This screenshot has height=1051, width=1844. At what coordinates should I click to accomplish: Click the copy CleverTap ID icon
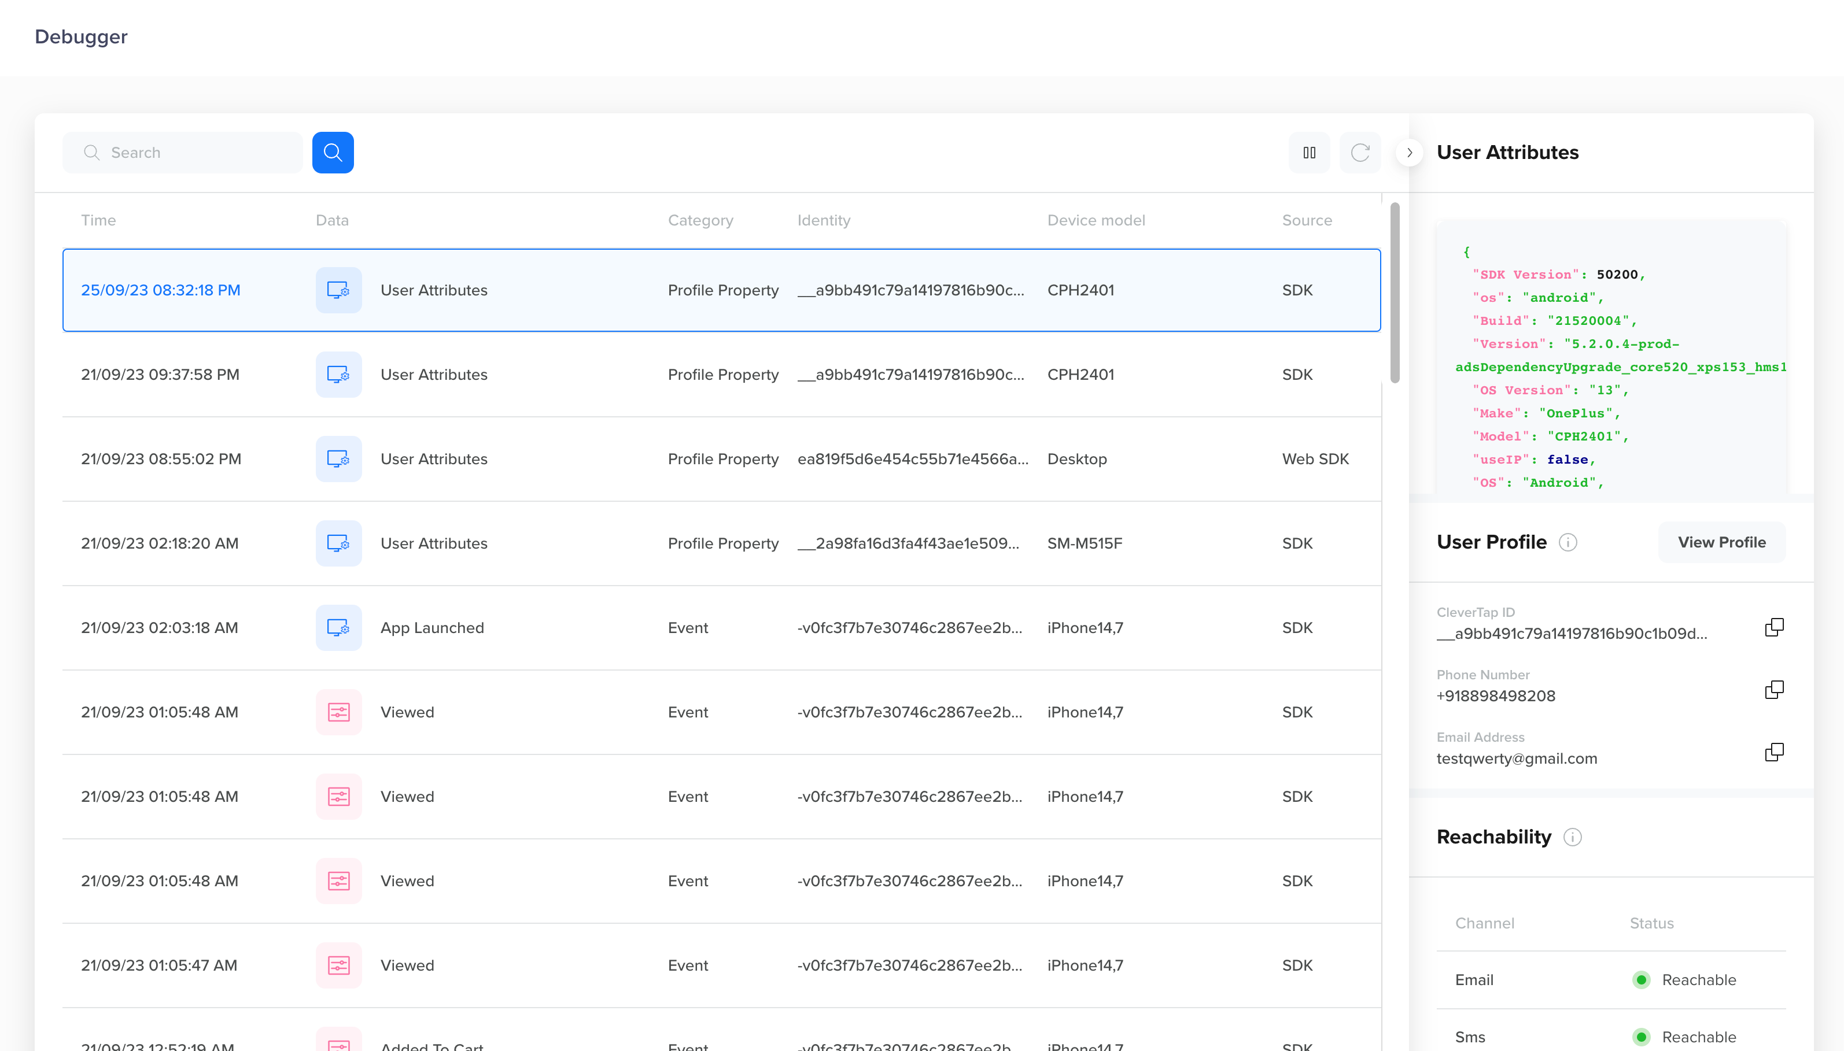pos(1775,627)
